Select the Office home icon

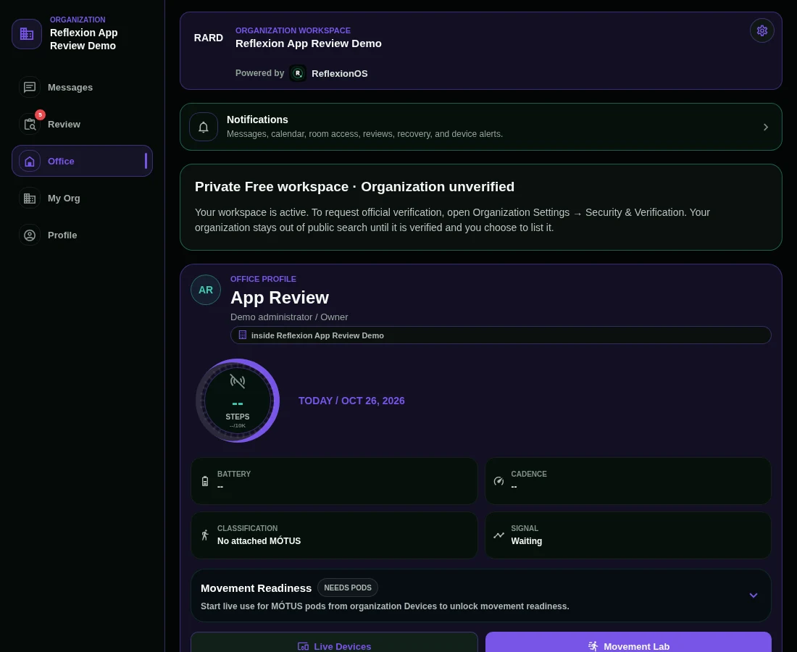point(30,161)
